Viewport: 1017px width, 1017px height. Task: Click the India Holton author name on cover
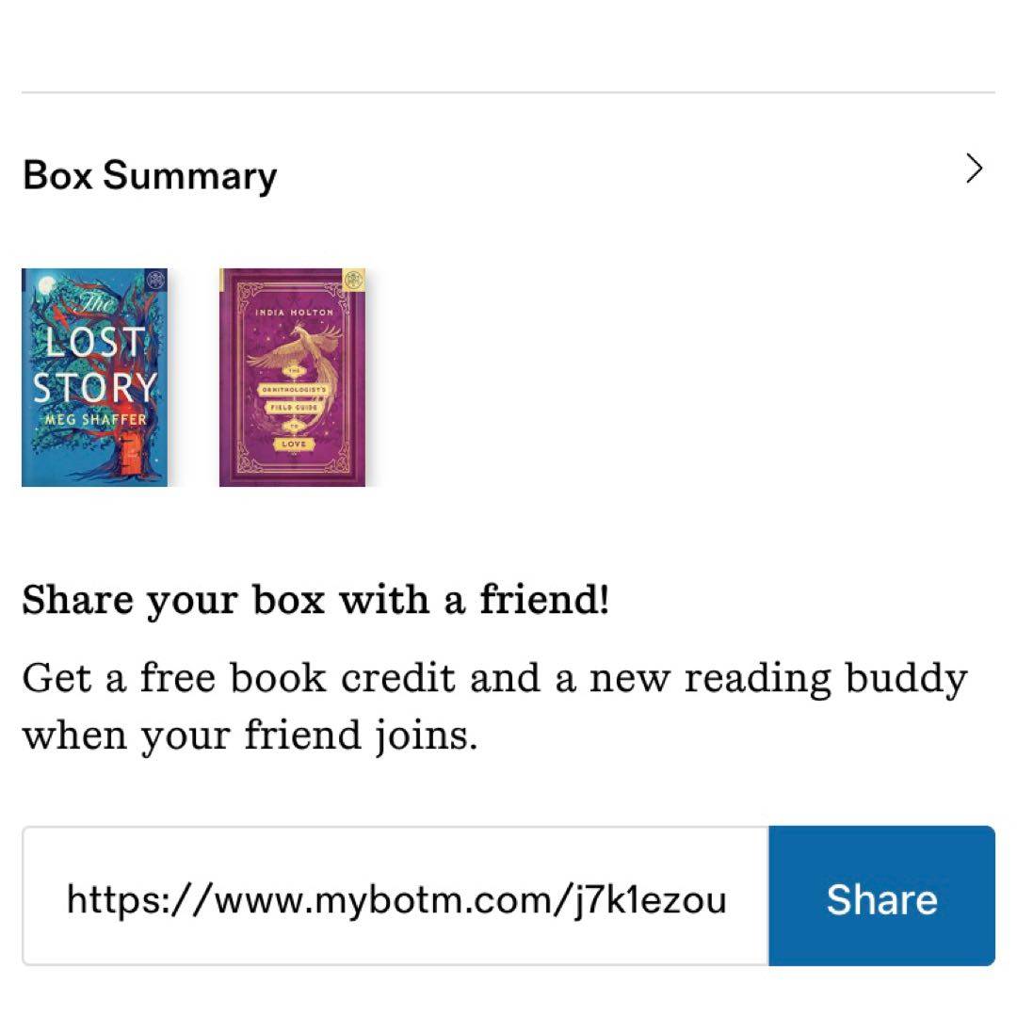(x=294, y=312)
